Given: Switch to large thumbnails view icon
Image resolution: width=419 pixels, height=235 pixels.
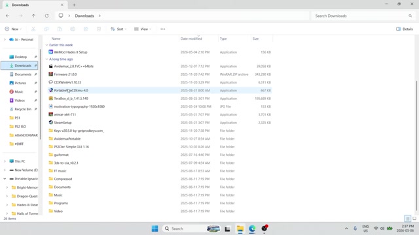Looking at the screenshot, I should point(414,219).
